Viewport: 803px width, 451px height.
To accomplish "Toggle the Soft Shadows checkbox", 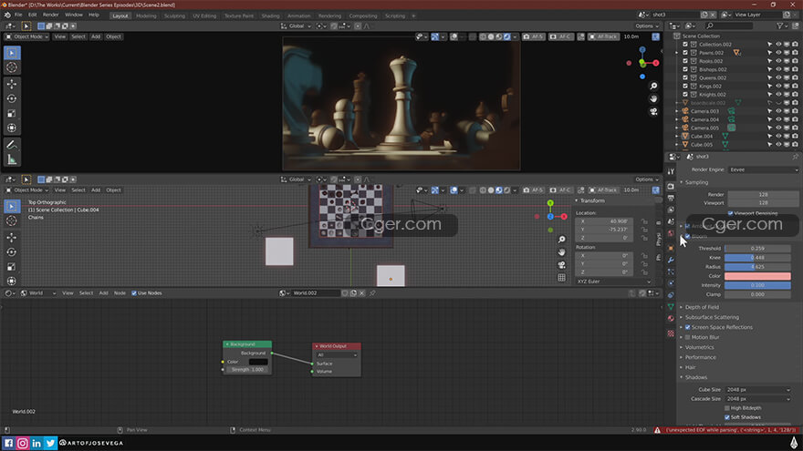I will click(x=727, y=417).
